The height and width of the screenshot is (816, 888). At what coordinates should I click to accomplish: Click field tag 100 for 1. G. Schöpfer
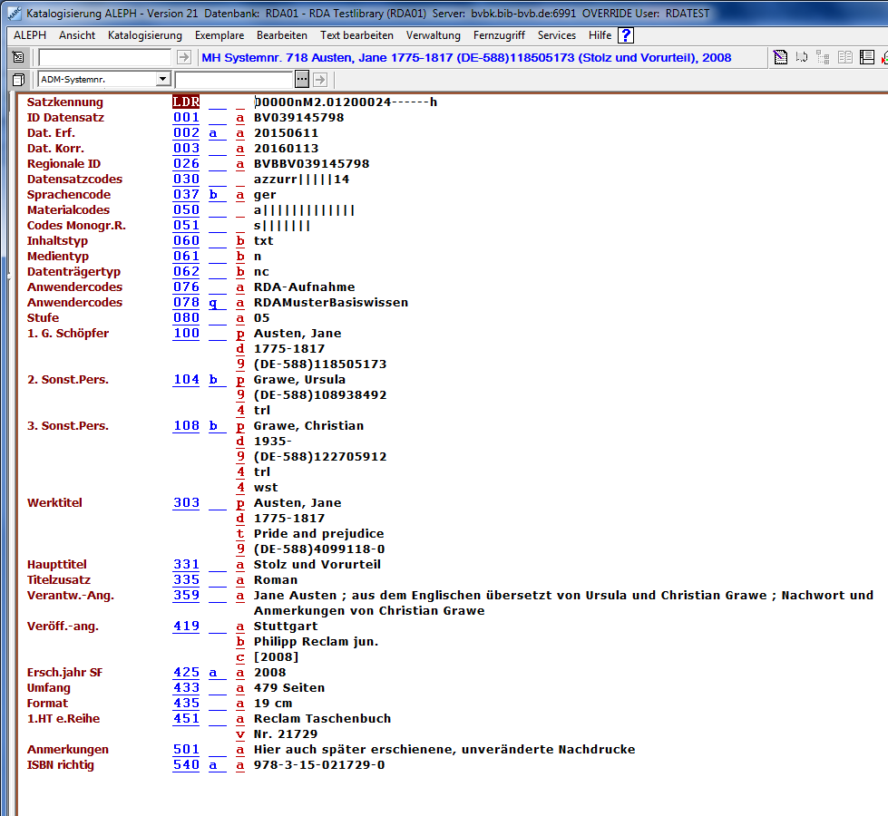pyautogui.click(x=186, y=334)
